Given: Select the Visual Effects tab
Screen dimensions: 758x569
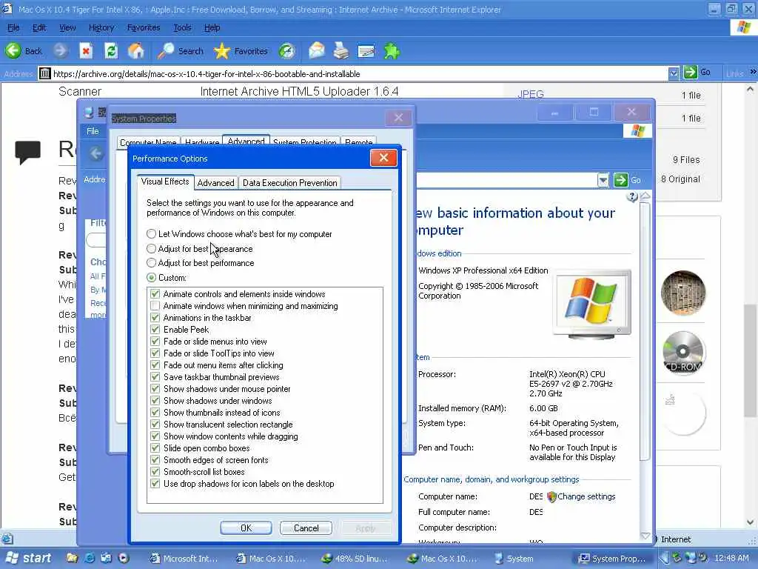Looking at the screenshot, I should (165, 182).
